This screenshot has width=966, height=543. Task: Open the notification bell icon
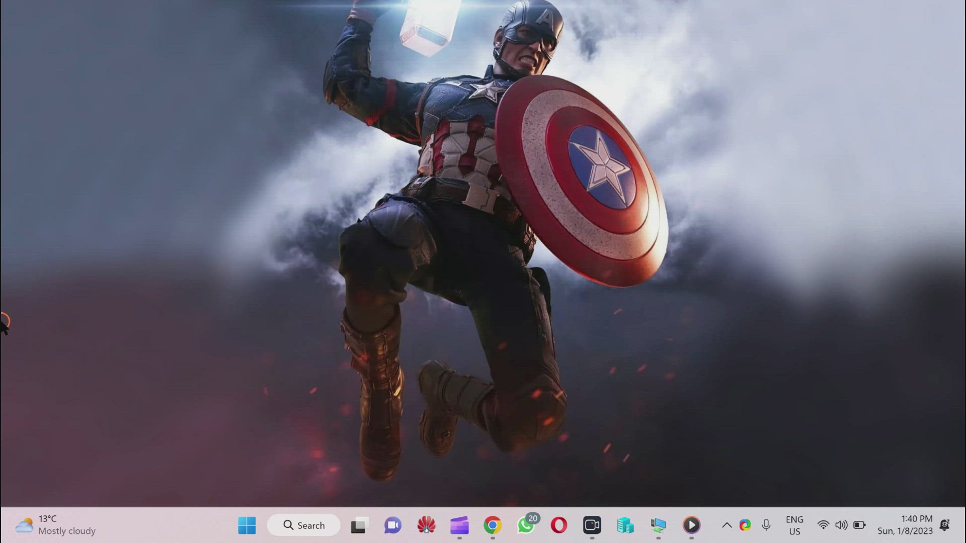[945, 525]
